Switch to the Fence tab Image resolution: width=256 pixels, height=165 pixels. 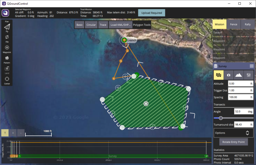coord(233,24)
